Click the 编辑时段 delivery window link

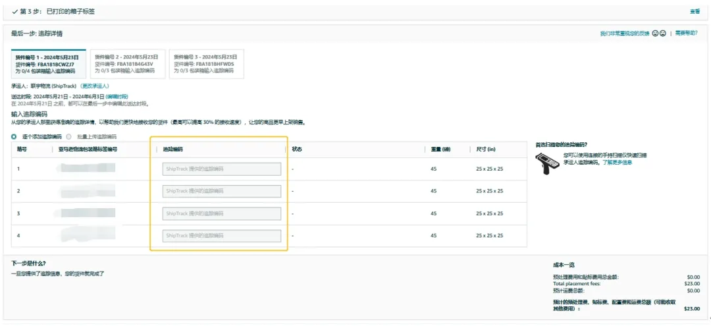pos(117,96)
